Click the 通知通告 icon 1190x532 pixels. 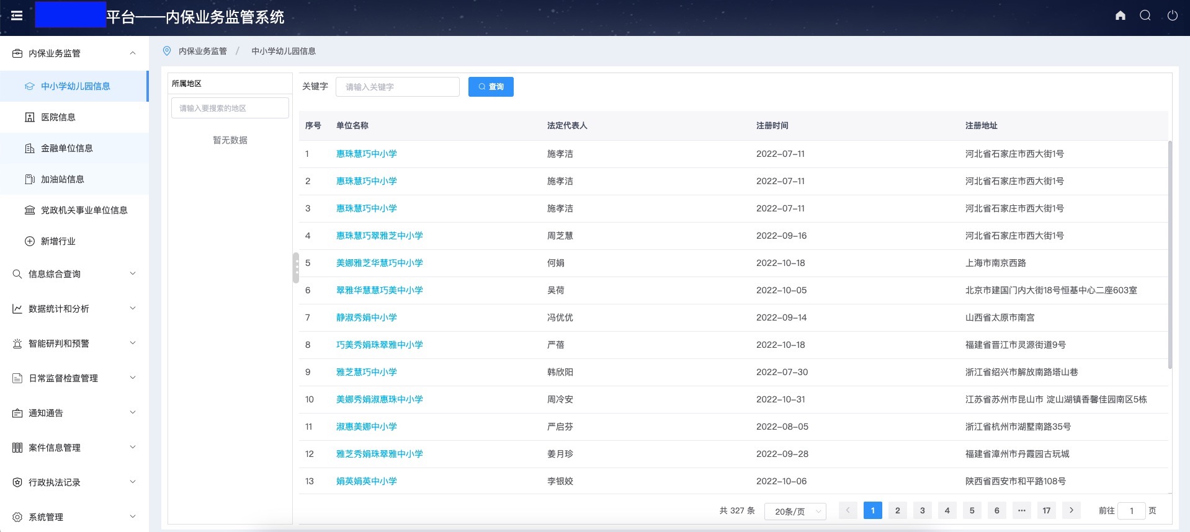17,413
